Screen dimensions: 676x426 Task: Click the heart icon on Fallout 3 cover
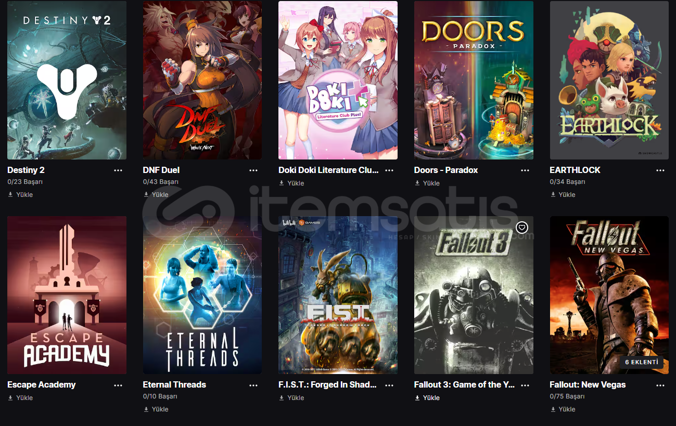point(522,228)
